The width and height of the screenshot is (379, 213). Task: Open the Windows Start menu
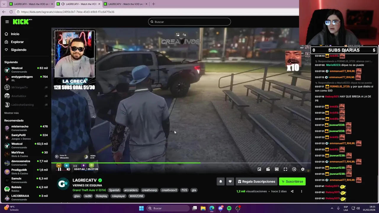click(x=141, y=208)
